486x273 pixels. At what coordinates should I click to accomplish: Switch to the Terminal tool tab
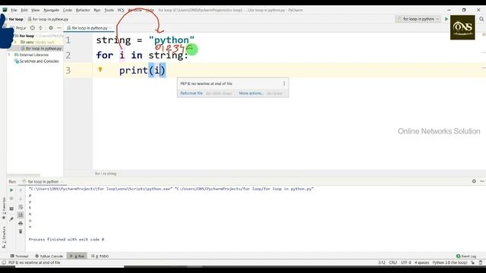click(19, 256)
